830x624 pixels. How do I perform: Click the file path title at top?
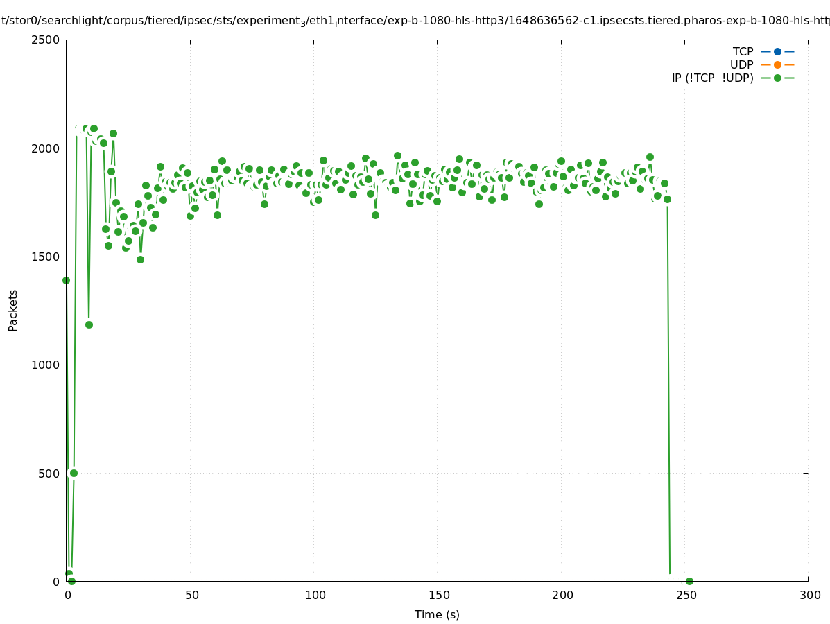[415, 21]
